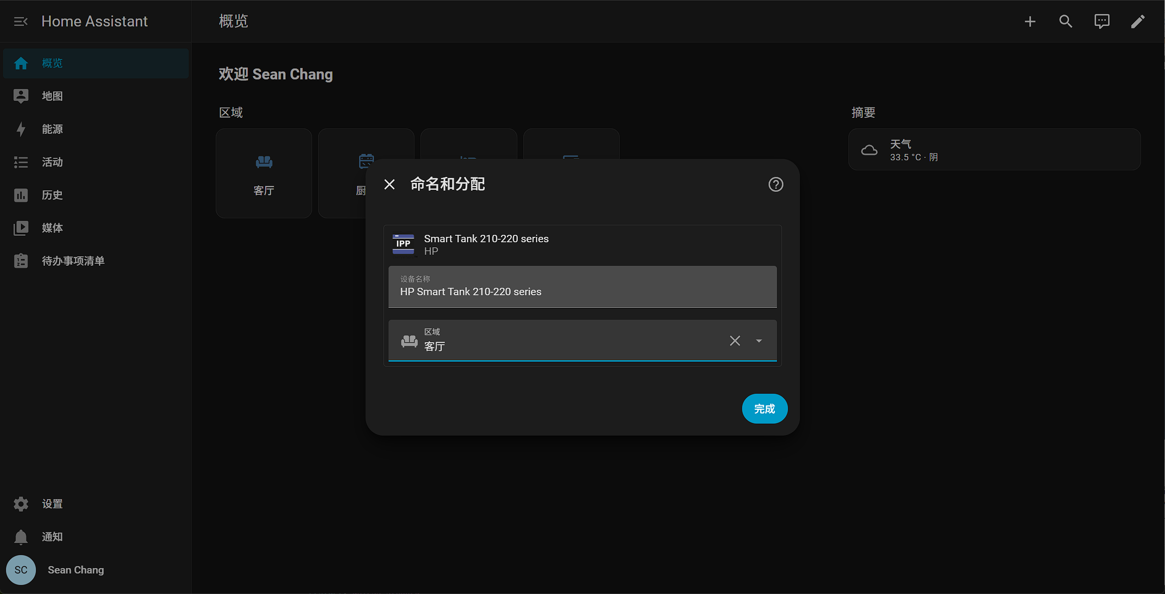Open the 客厅 area card

click(x=264, y=173)
